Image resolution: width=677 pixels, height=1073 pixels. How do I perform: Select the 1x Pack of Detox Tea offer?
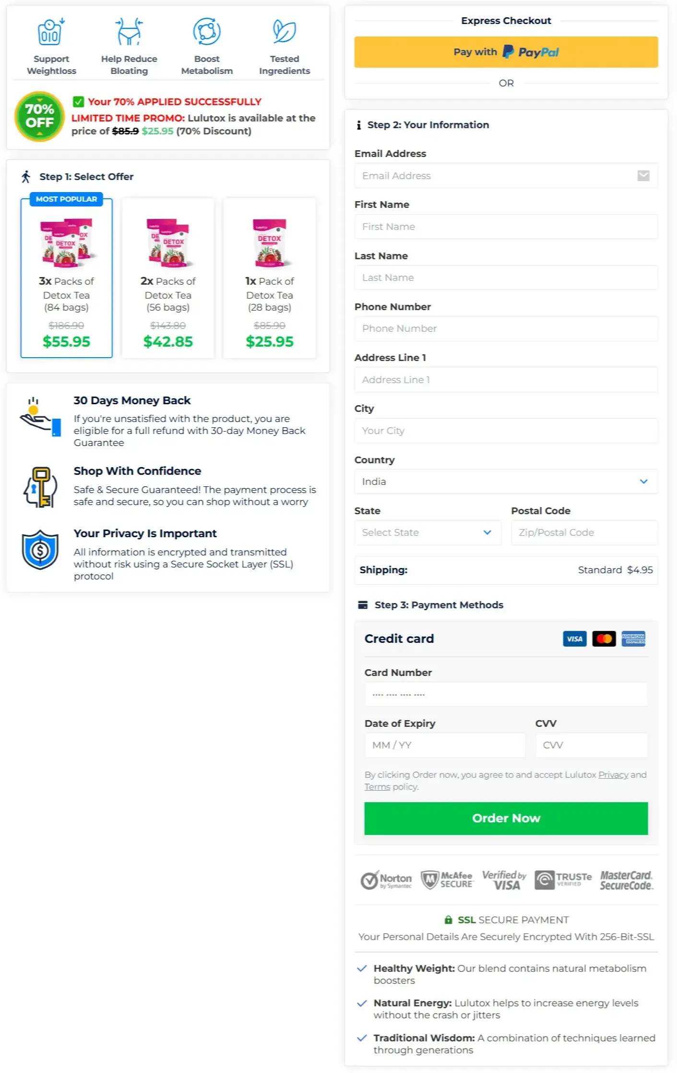point(270,278)
